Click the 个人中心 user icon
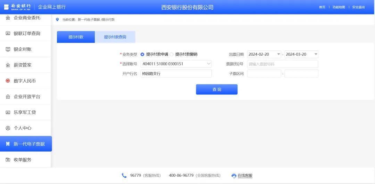 (x=8, y=128)
